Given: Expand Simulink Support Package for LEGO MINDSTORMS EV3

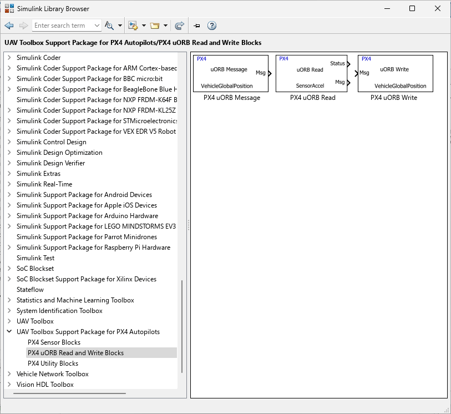Looking at the screenshot, I should (x=9, y=226).
